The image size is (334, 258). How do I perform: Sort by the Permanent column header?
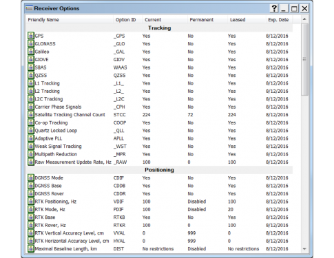[x=207, y=20]
